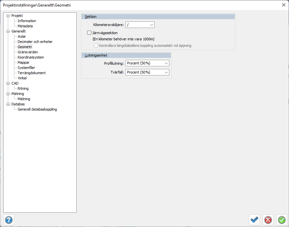Select Generell databaskoppling tree item

[37, 109]
